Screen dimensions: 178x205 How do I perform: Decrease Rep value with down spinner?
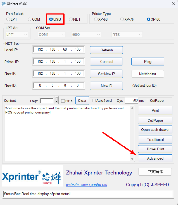[x=57, y=102]
